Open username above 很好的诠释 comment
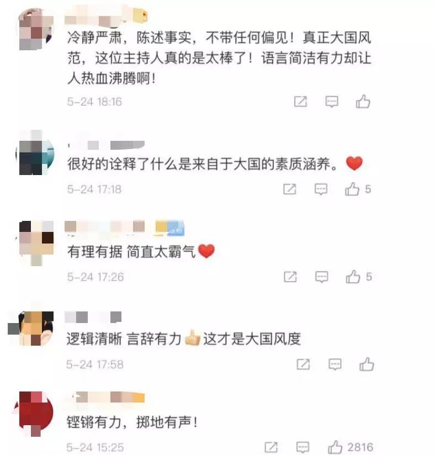435x455 pixels. click(x=106, y=145)
